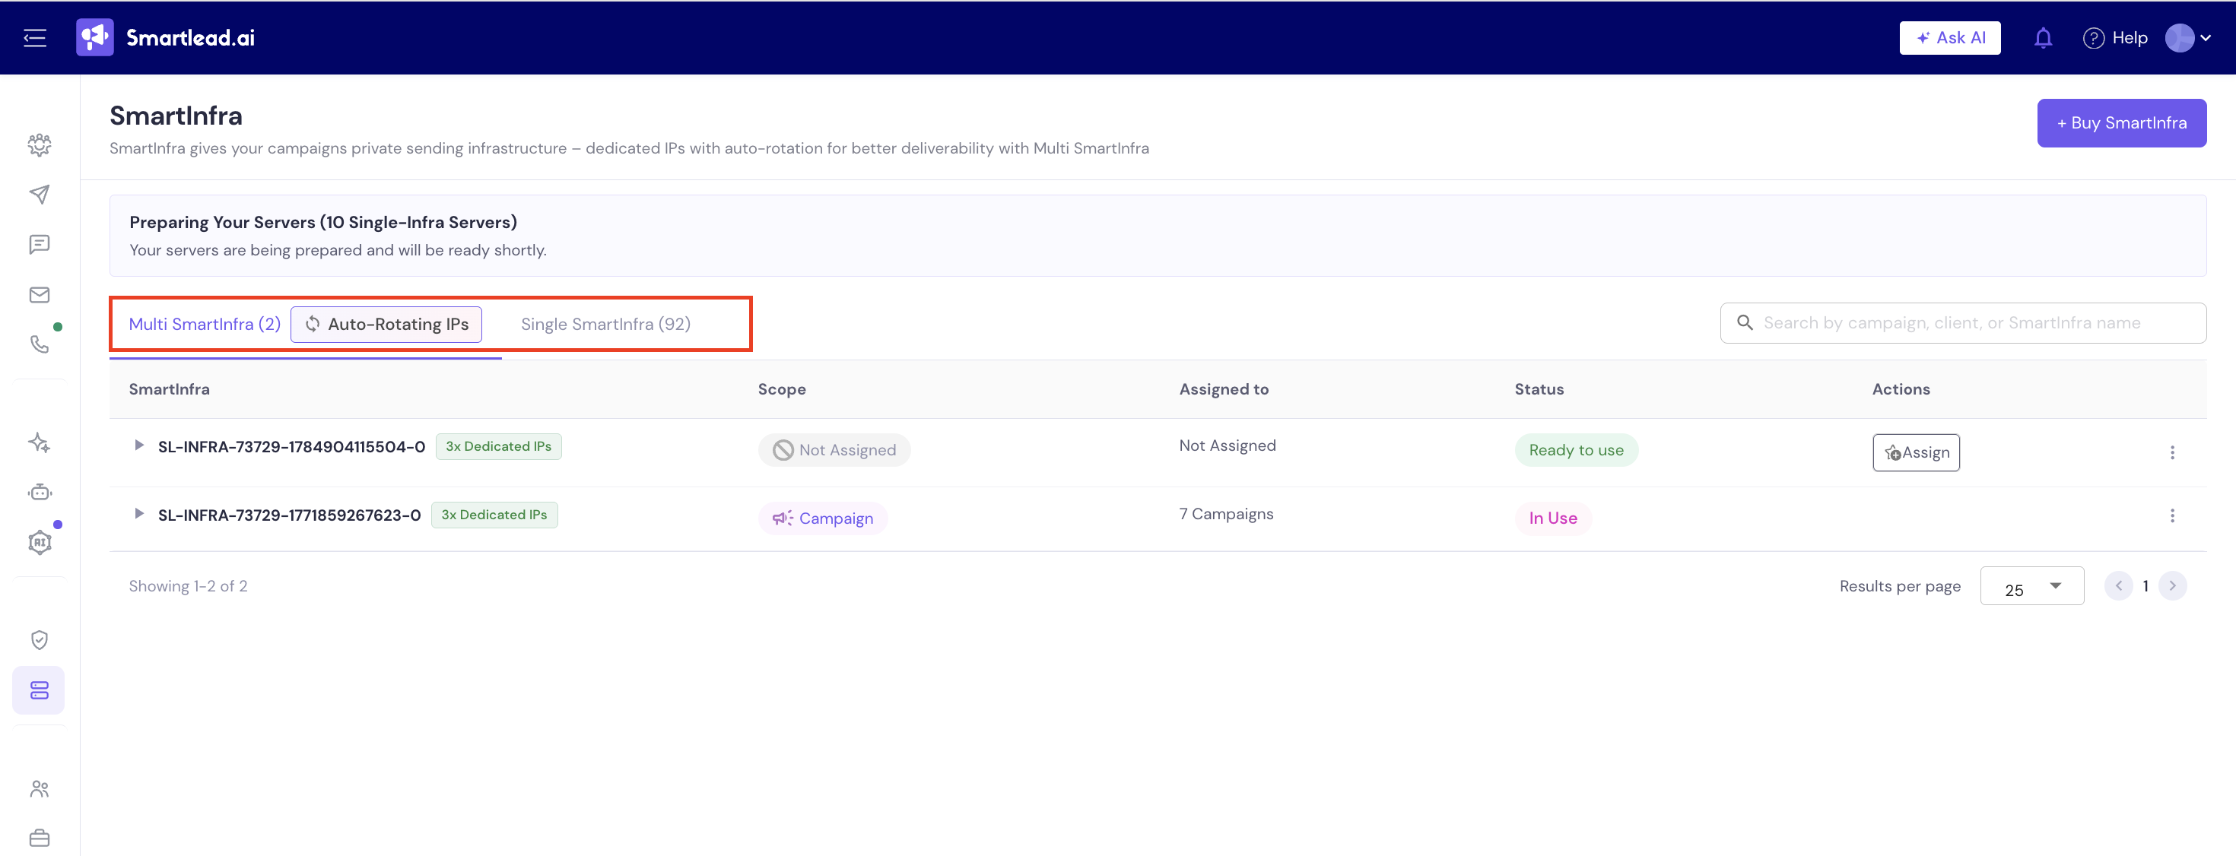
Task: Go to the next results page
Action: 2173,586
